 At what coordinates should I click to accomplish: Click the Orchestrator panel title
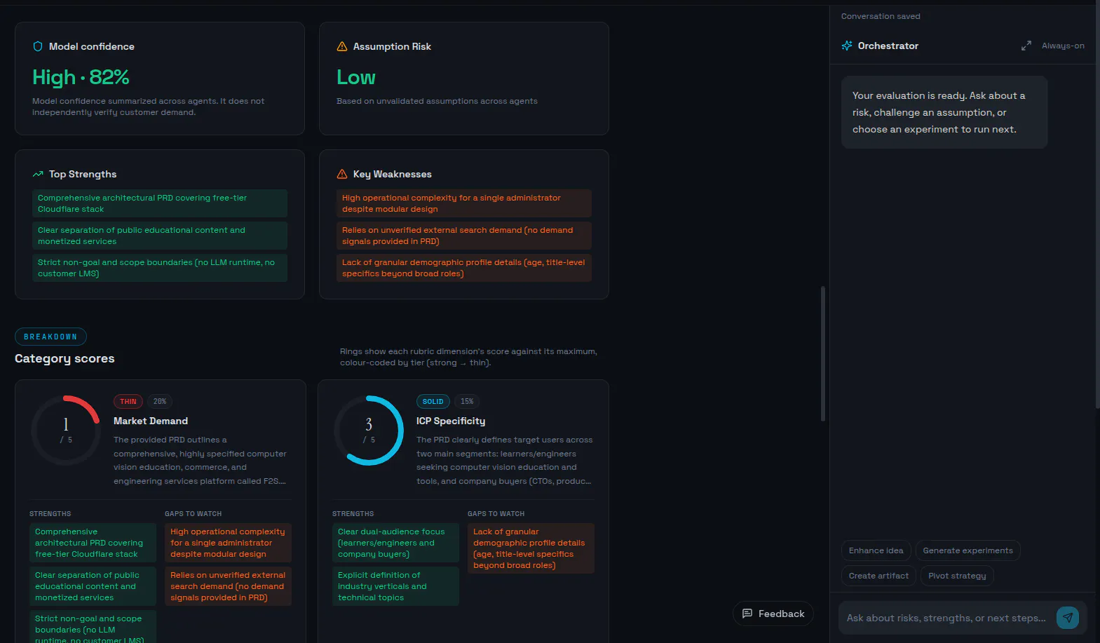pos(888,46)
